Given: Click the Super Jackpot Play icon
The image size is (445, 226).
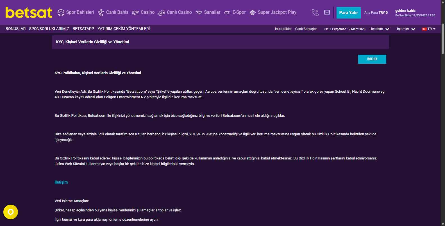Looking at the screenshot, I should pos(253,13).
